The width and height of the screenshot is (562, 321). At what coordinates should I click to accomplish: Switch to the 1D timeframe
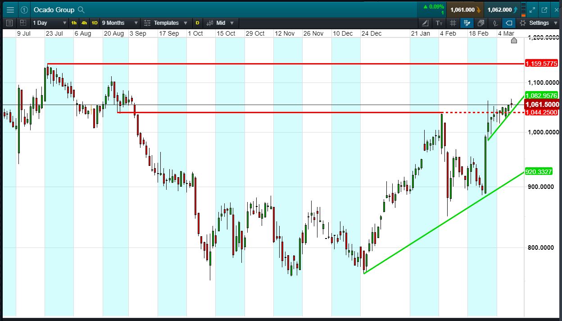point(95,23)
